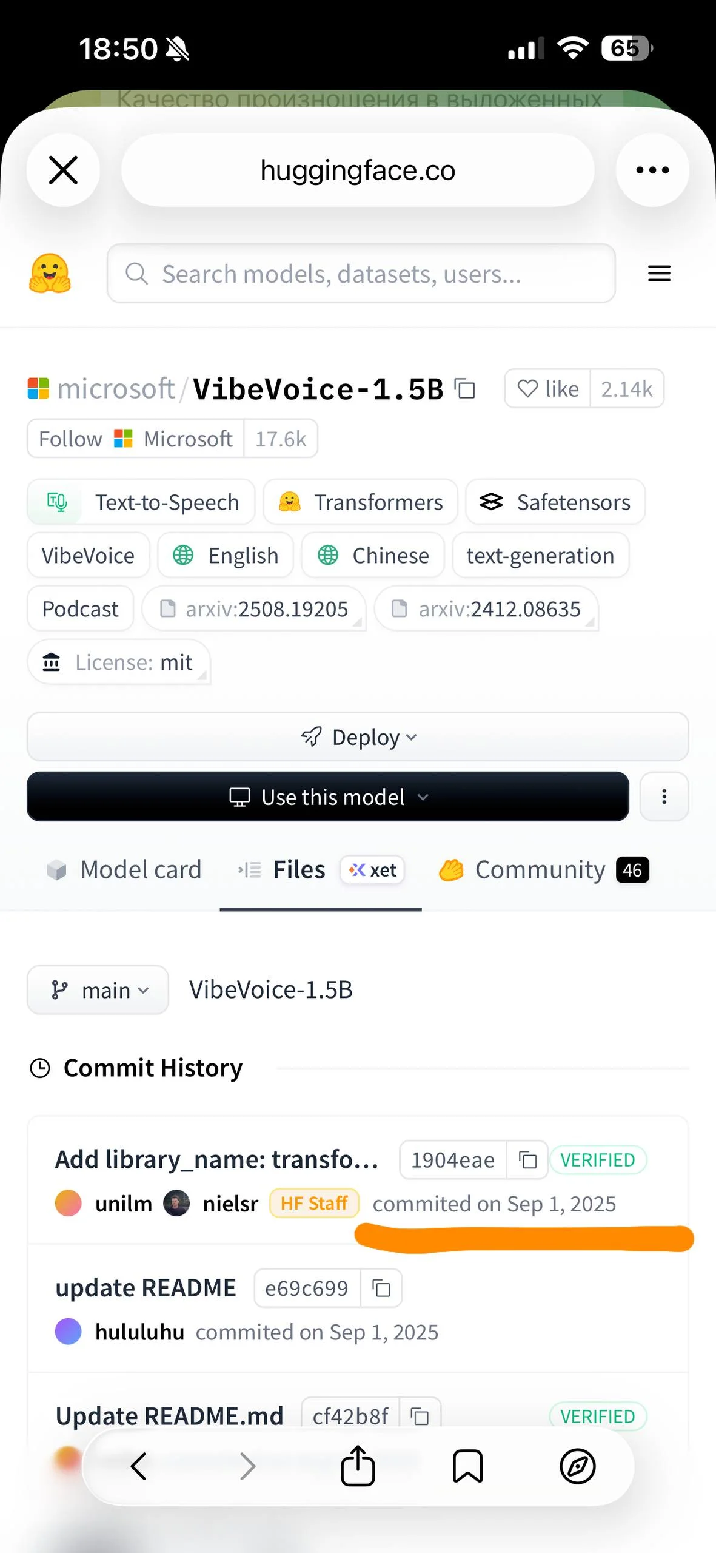
Task: Switch to the Model card tab
Action: [x=124, y=870]
